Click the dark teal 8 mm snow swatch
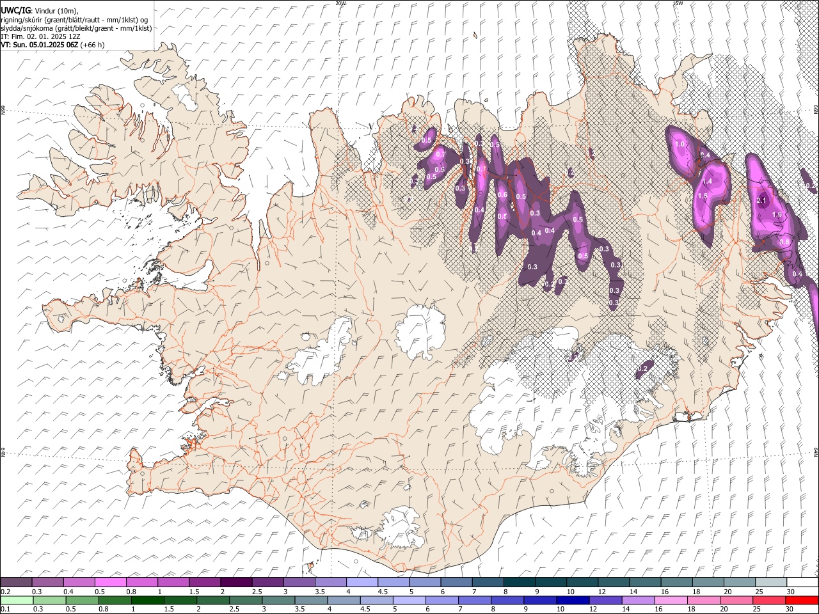819x614 pixels. (519, 583)
